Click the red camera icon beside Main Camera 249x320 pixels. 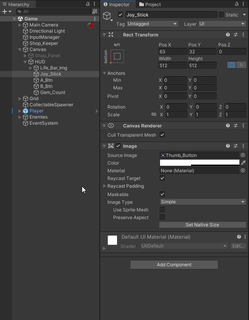(90, 25)
